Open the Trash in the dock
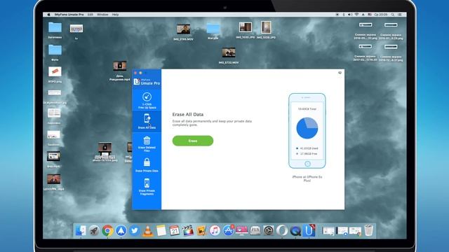This screenshot has height=252, width=449. point(368,230)
